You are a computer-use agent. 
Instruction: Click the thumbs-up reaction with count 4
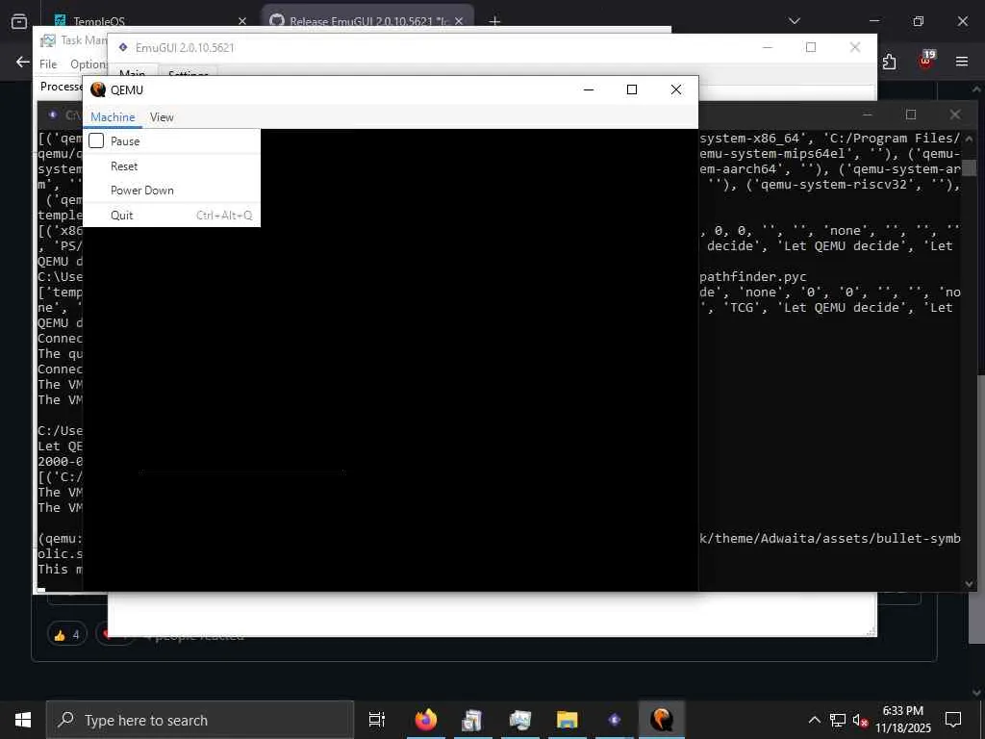[x=66, y=635]
